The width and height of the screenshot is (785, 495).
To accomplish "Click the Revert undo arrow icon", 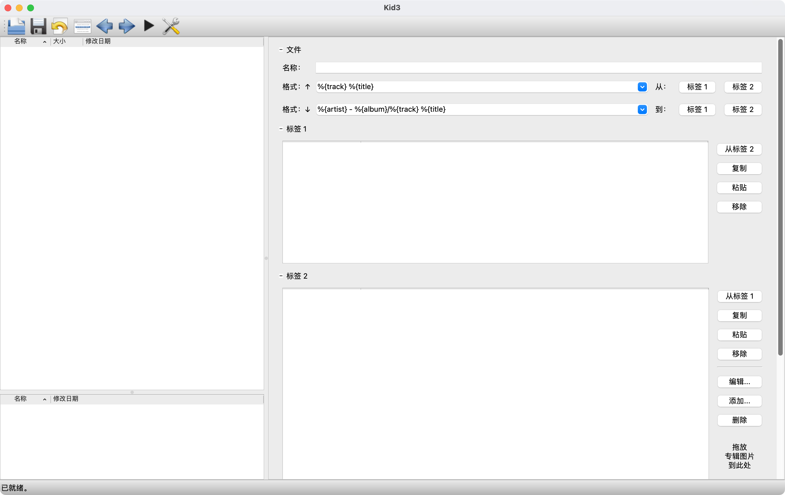I will point(60,26).
